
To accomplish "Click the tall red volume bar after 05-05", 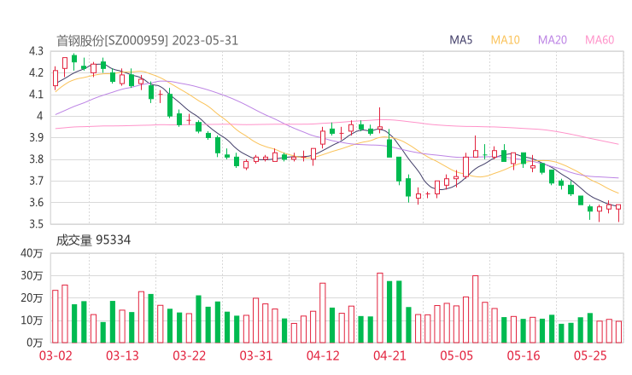I will [475, 309].
